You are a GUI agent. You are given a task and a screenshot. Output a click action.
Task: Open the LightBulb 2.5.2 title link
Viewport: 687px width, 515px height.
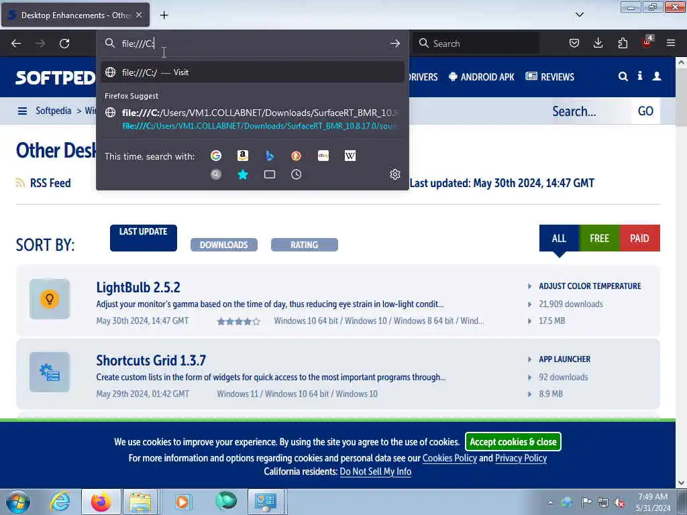138,288
